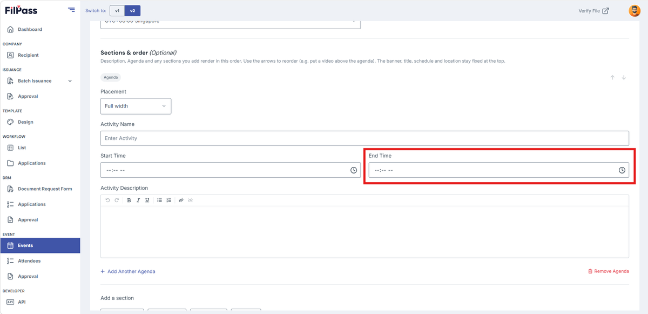Insert a numbered list in the editor
The image size is (648, 314).
[x=169, y=200]
